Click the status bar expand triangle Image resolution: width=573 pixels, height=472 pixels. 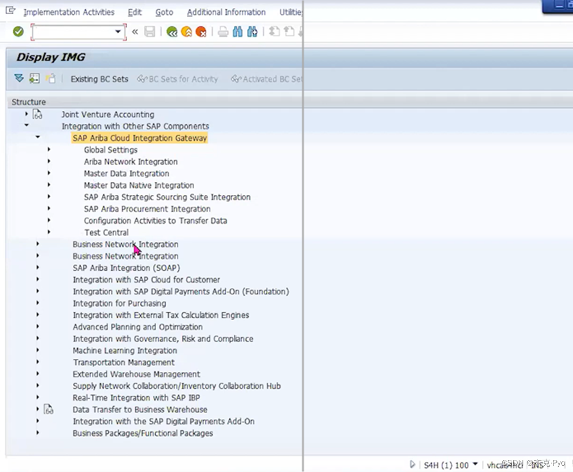(412, 464)
